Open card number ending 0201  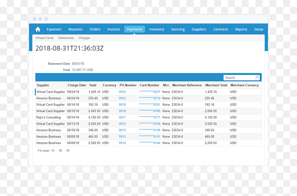click(150, 105)
